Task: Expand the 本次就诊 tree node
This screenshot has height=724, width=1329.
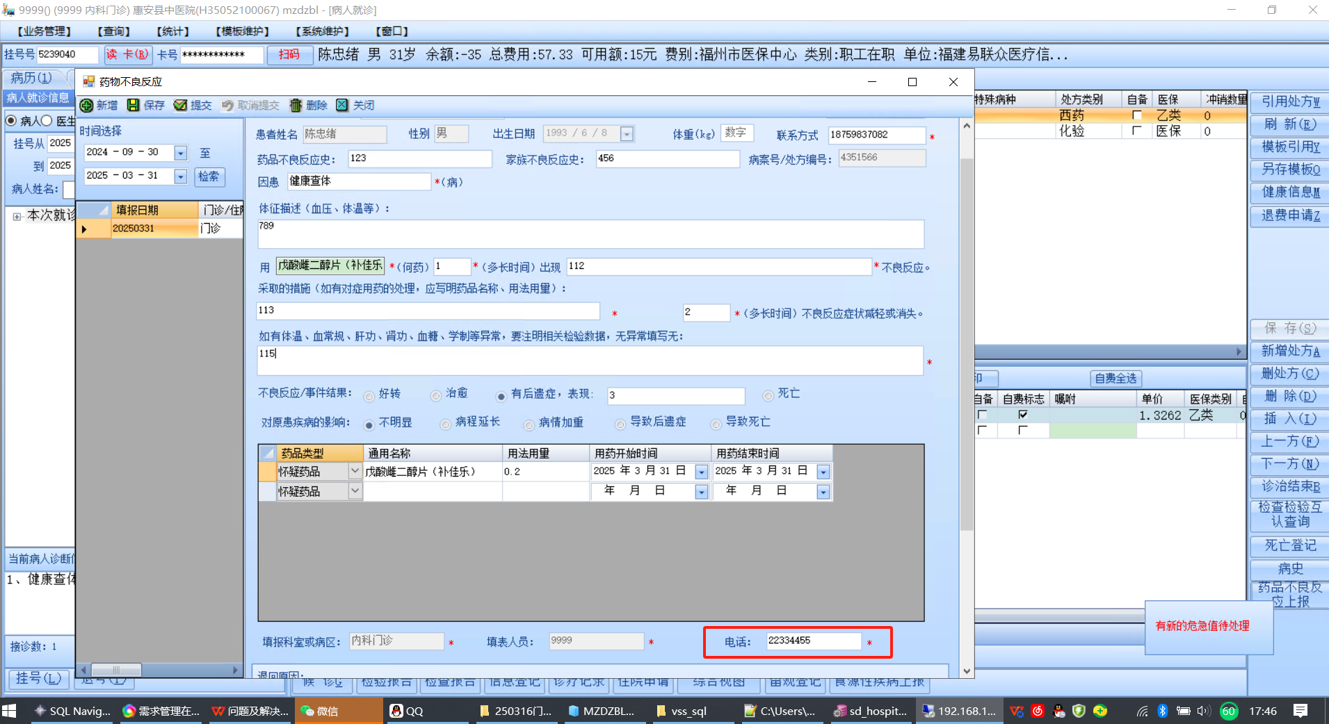Action: pyautogui.click(x=17, y=216)
